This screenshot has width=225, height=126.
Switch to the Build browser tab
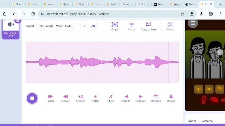coord(112,4)
